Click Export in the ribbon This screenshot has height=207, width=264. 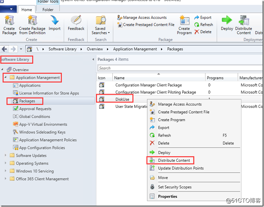click(203, 18)
